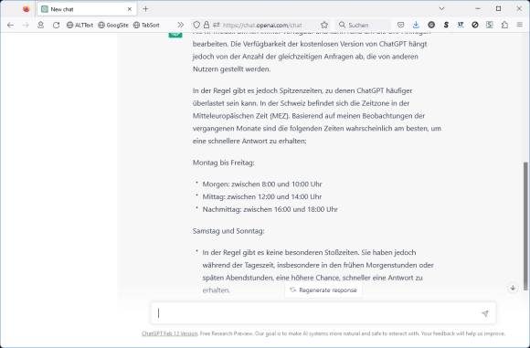Send message with paper plane icon
Viewport: 530px width, 348px height.
click(x=485, y=313)
